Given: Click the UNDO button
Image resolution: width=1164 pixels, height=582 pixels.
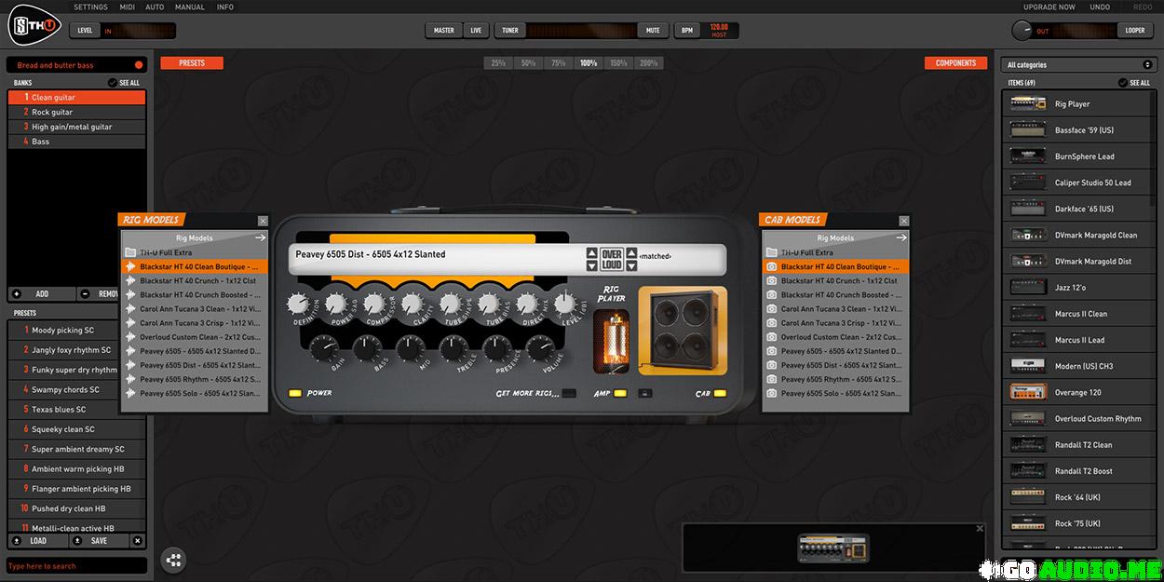Looking at the screenshot, I should [1100, 7].
